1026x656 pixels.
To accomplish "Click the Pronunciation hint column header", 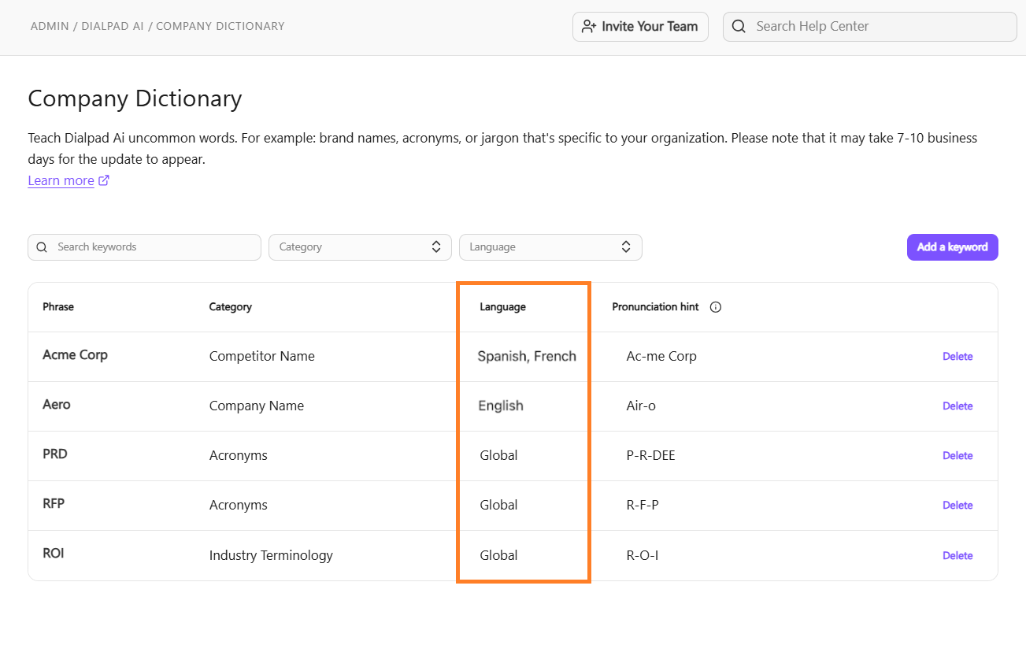I will [x=655, y=307].
